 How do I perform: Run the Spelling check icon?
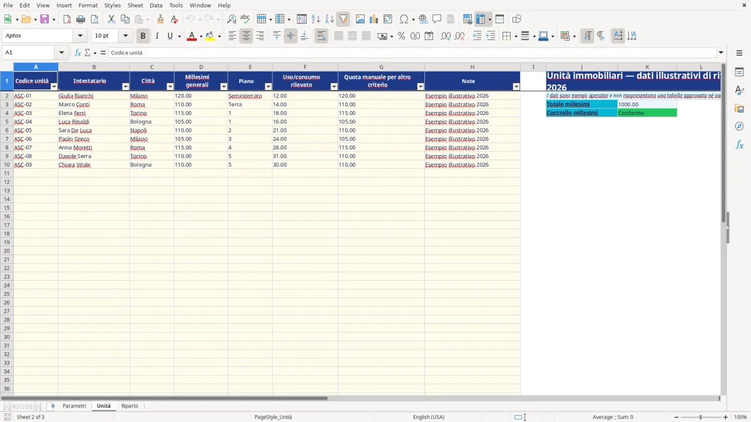point(245,19)
